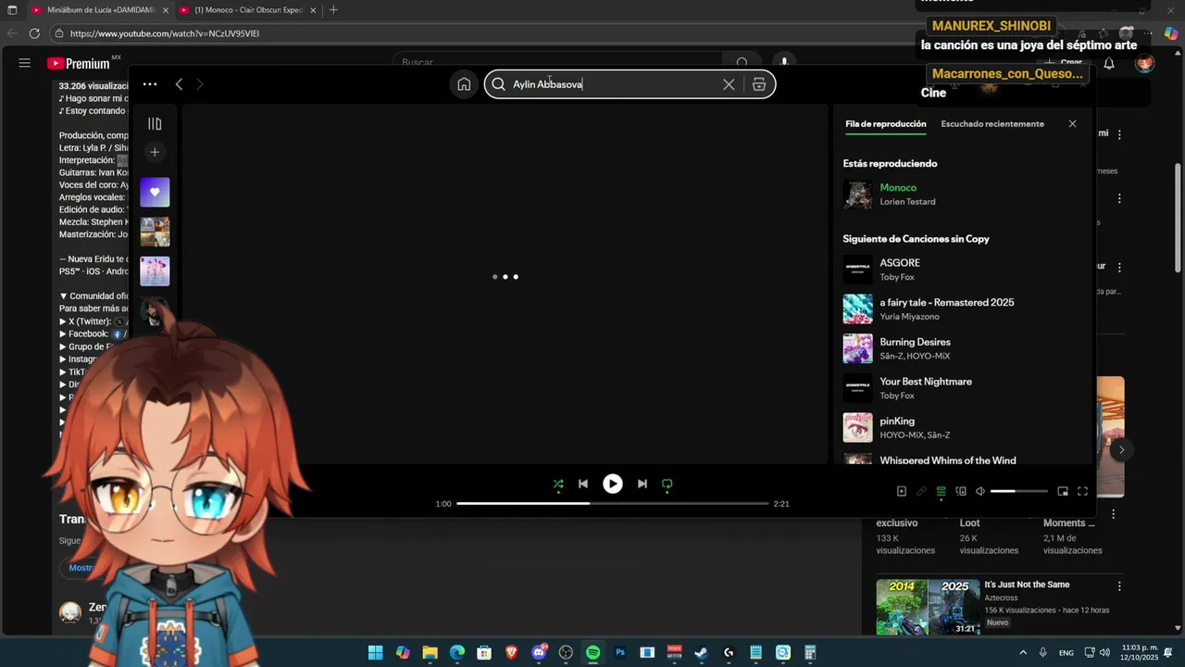Open YouTube hamburger guide menu

[x=25, y=63]
